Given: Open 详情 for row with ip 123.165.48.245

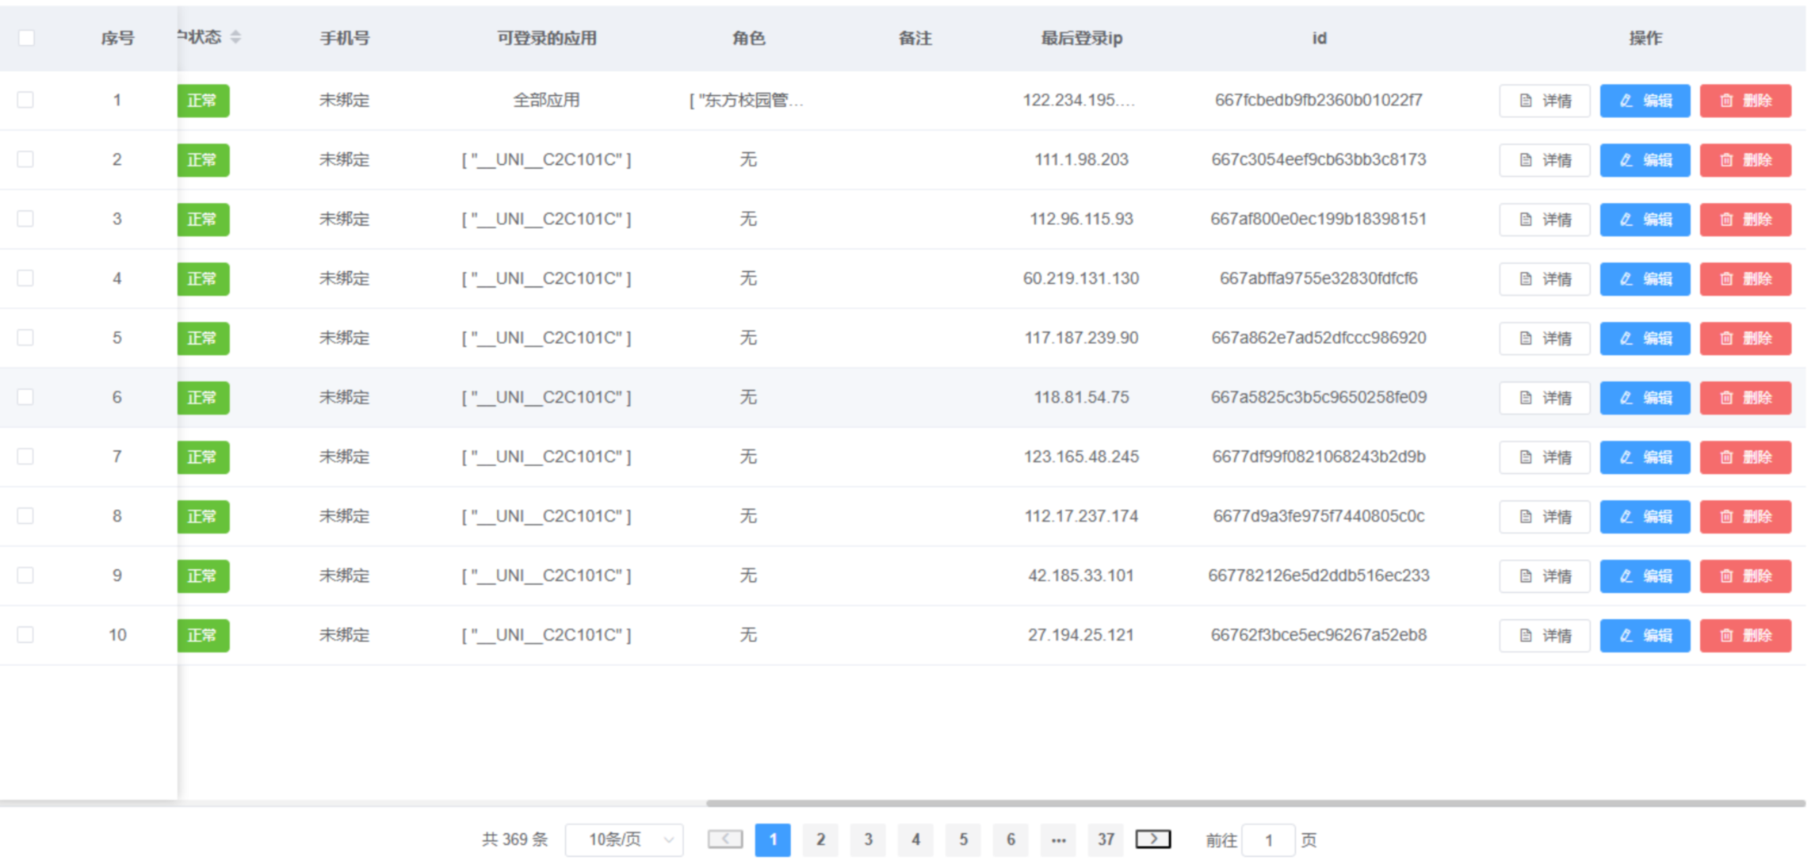Looking at the screenshot, I should (1544, 457).
